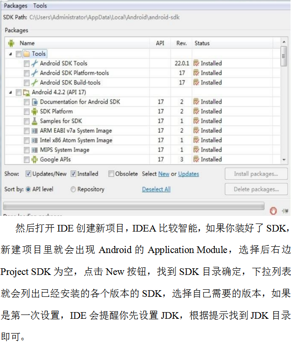291x345 pixels.
Task: Collapse the Android 4.2.2 (API 17) group
Action: point(11,92)
